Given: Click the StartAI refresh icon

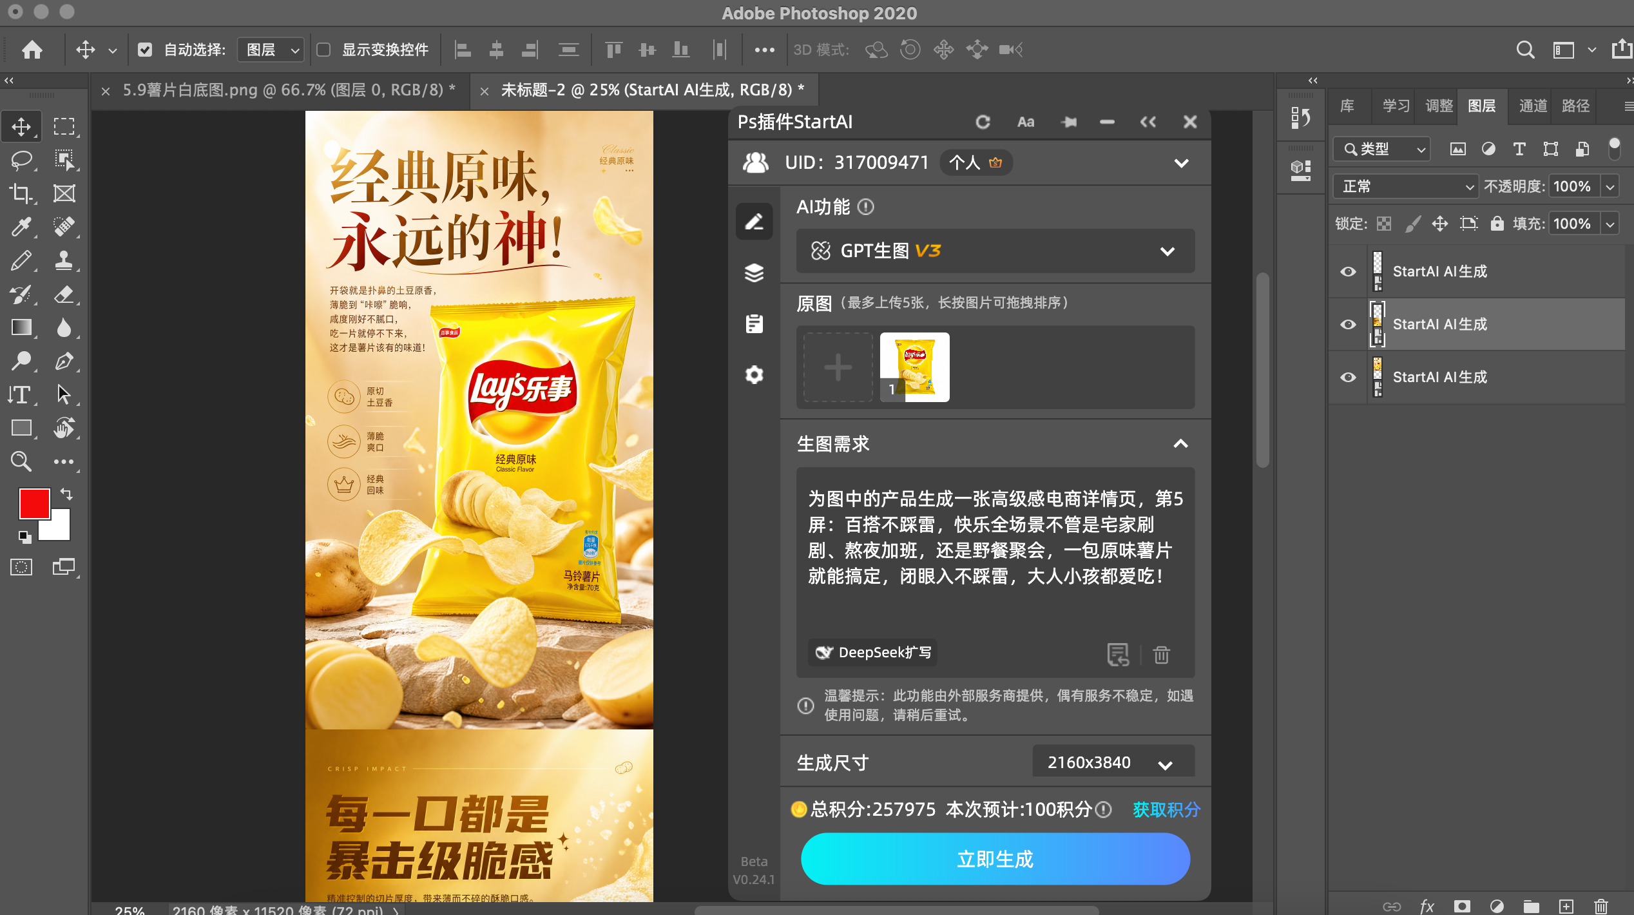Looking at the screenshot, I should [x=983, y=122].
